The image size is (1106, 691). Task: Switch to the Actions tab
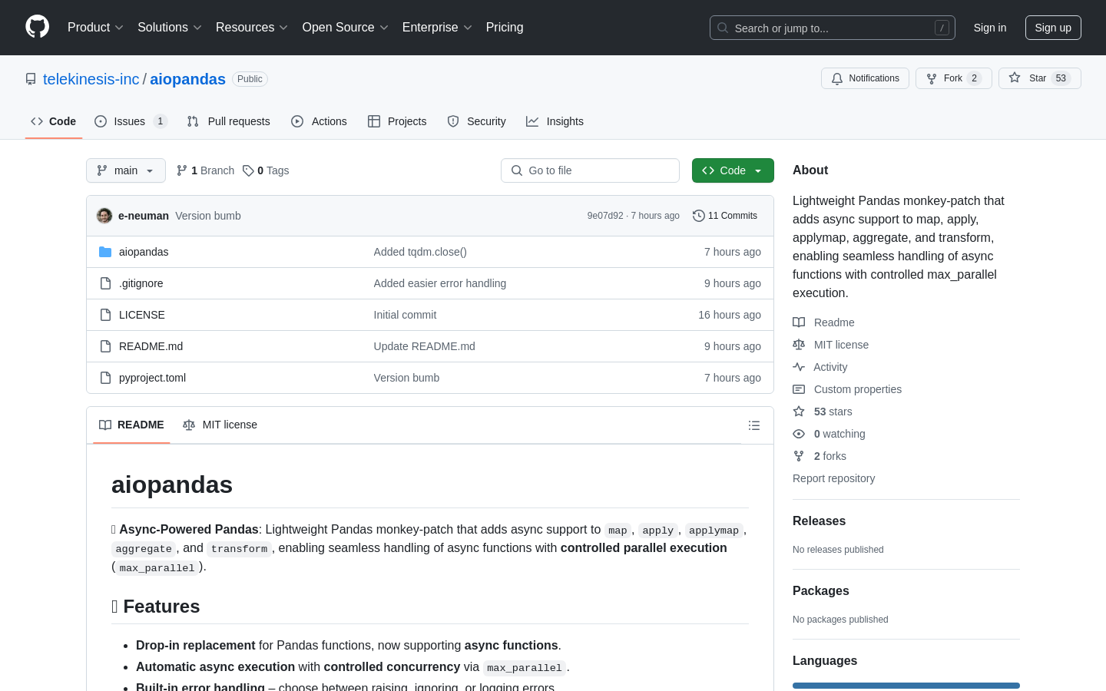pos(320,121)
